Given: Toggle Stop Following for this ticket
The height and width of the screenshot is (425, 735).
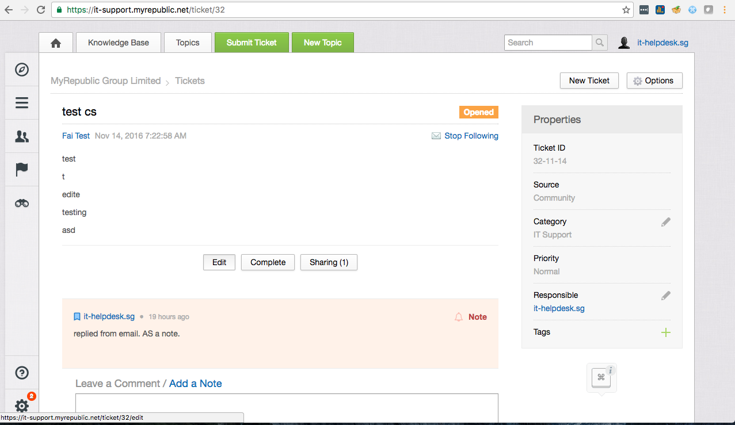Looking at the screenshot, I should (471, 136).
